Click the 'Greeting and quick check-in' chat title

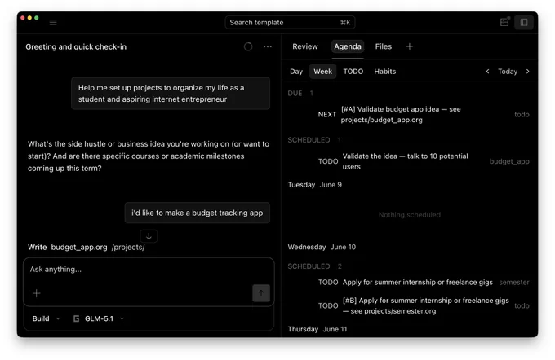(x=76, y=46)
